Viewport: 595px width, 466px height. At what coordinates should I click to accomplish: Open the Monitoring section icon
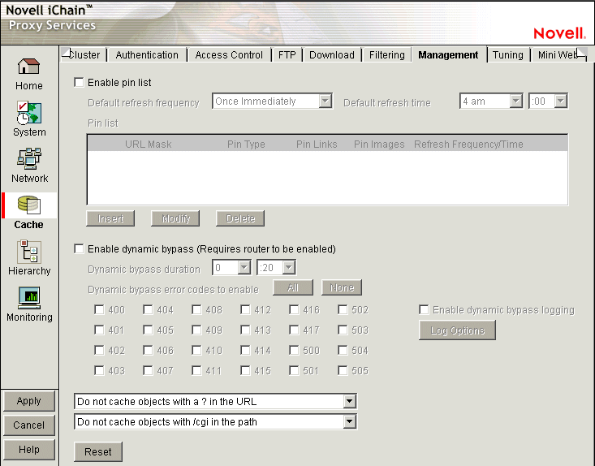point(29,298)
